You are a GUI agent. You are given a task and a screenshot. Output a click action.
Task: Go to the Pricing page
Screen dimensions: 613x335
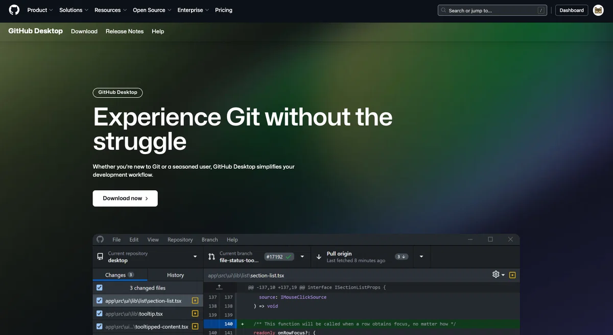(224, 10)
